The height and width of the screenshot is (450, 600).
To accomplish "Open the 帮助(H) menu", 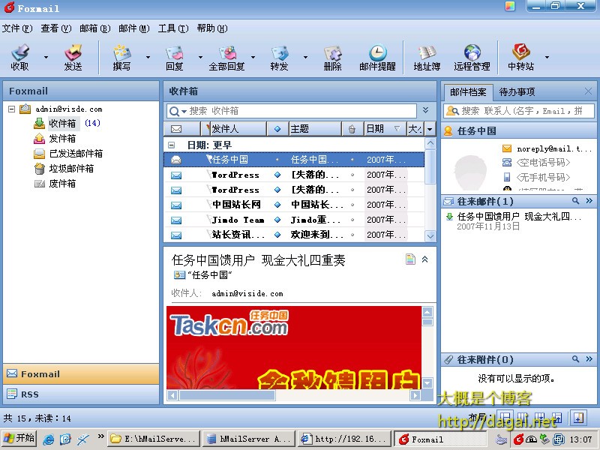I will (x=212, y=28).
